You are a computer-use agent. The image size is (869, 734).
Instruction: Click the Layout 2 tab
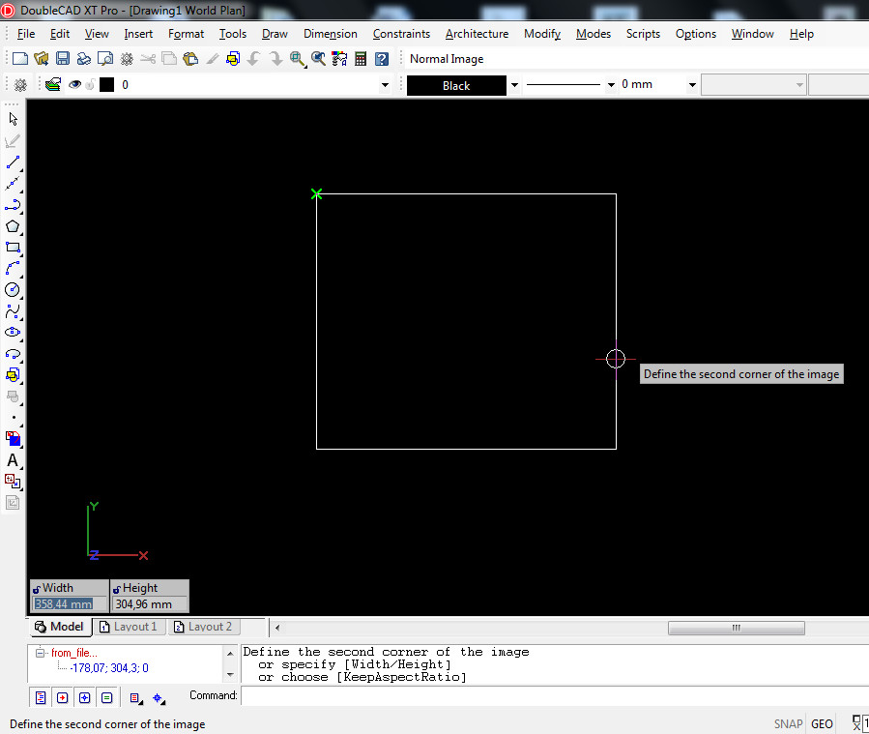pyautogui.click(x=202, y=627)
